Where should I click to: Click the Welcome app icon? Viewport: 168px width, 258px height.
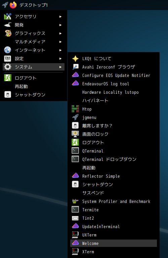tap(75, 243)
